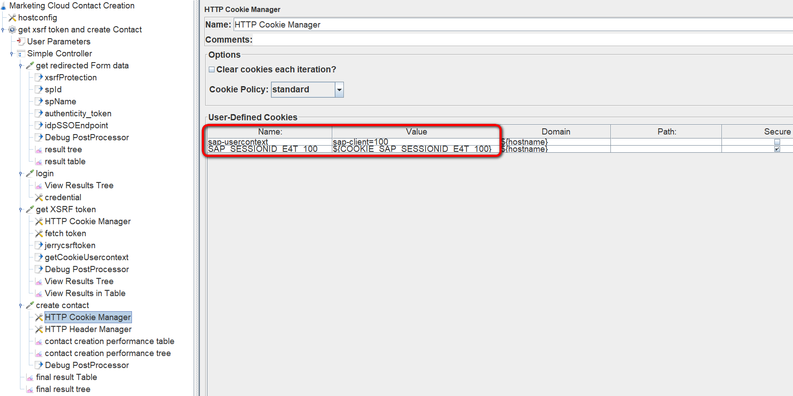
Task: Click the Name column header
Action: pyautogui.click(x=270, y=132)
